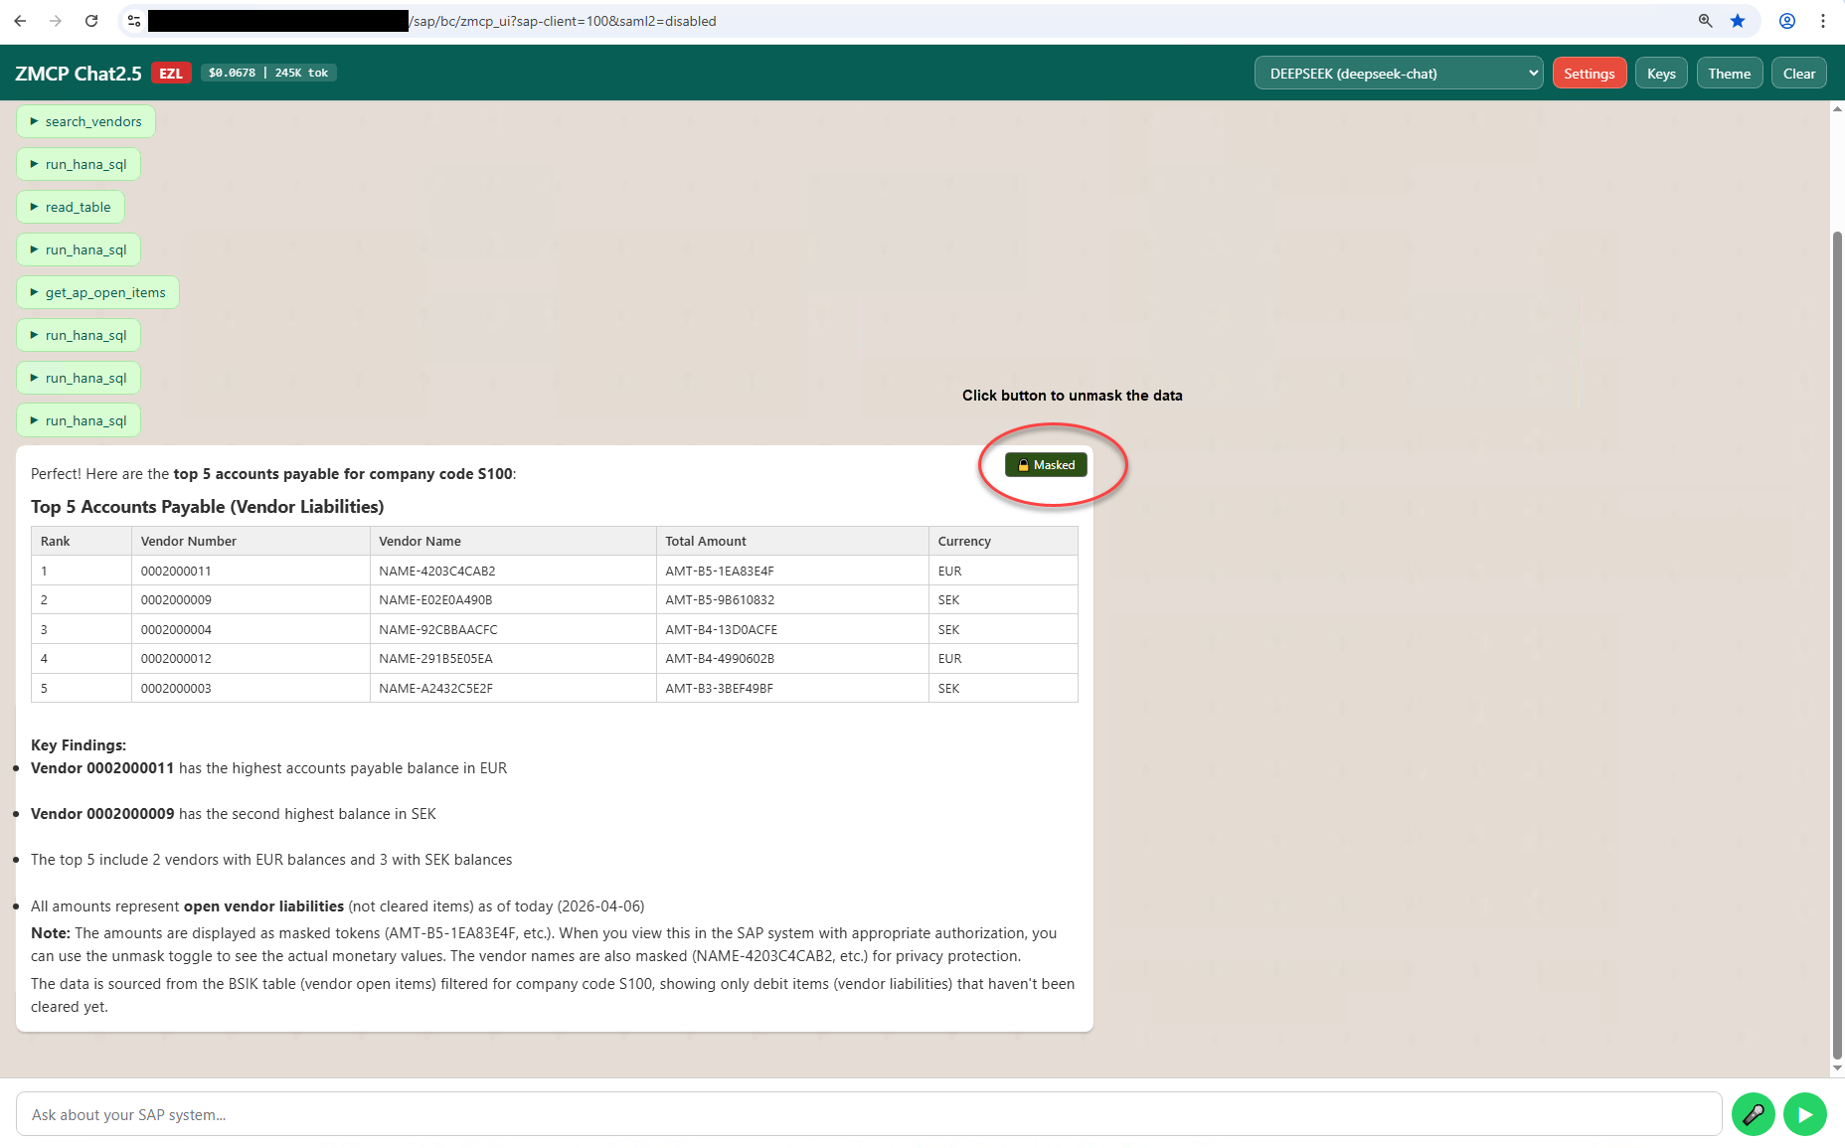This screenshot has height=1148, width=1845.
Task: Expand the run_hana_sql call below get_ap_open_items
Action: [x=79, y=335]
